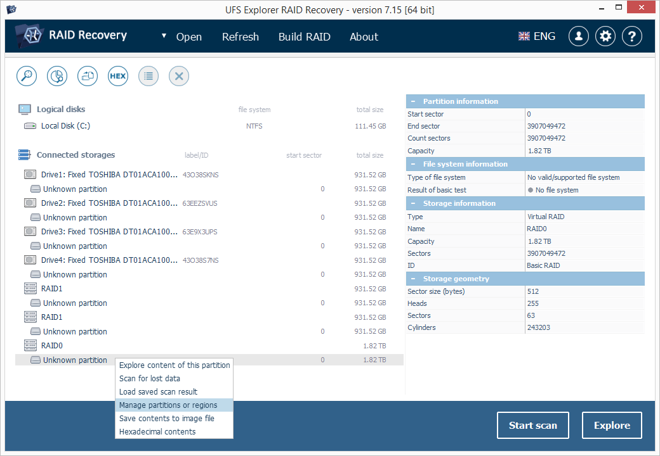Collapse the Partition information section

[413, 101]
